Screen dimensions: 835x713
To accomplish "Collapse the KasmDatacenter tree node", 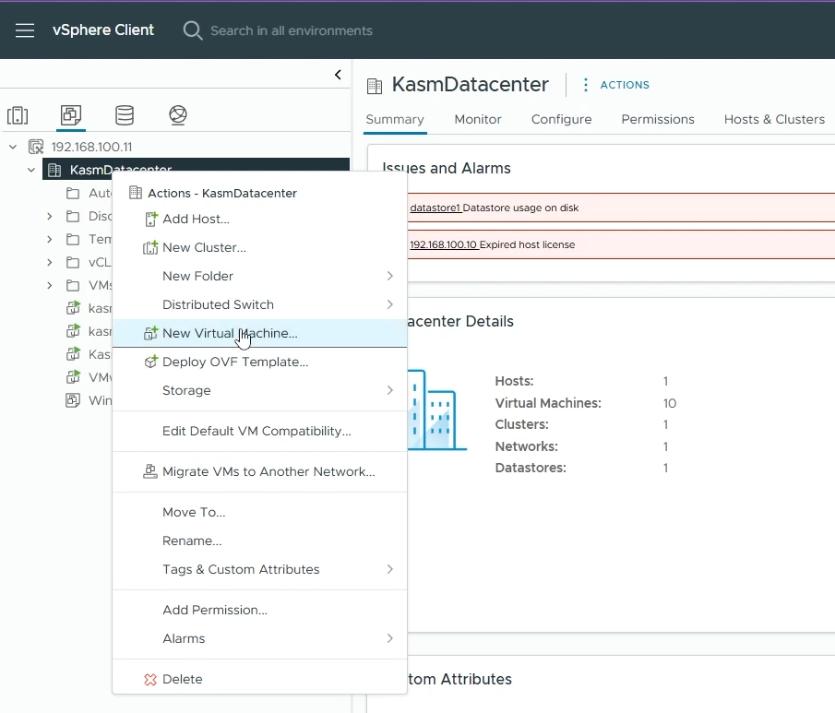I will 31,170.
